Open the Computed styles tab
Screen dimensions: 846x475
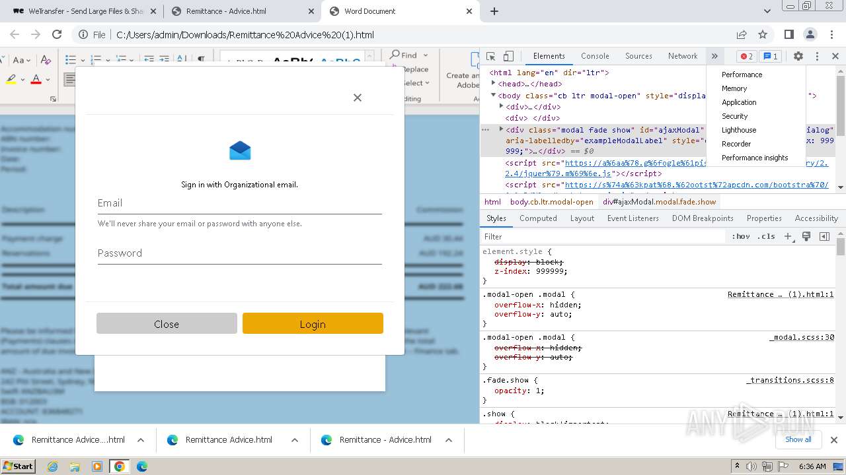click(538, 218)
